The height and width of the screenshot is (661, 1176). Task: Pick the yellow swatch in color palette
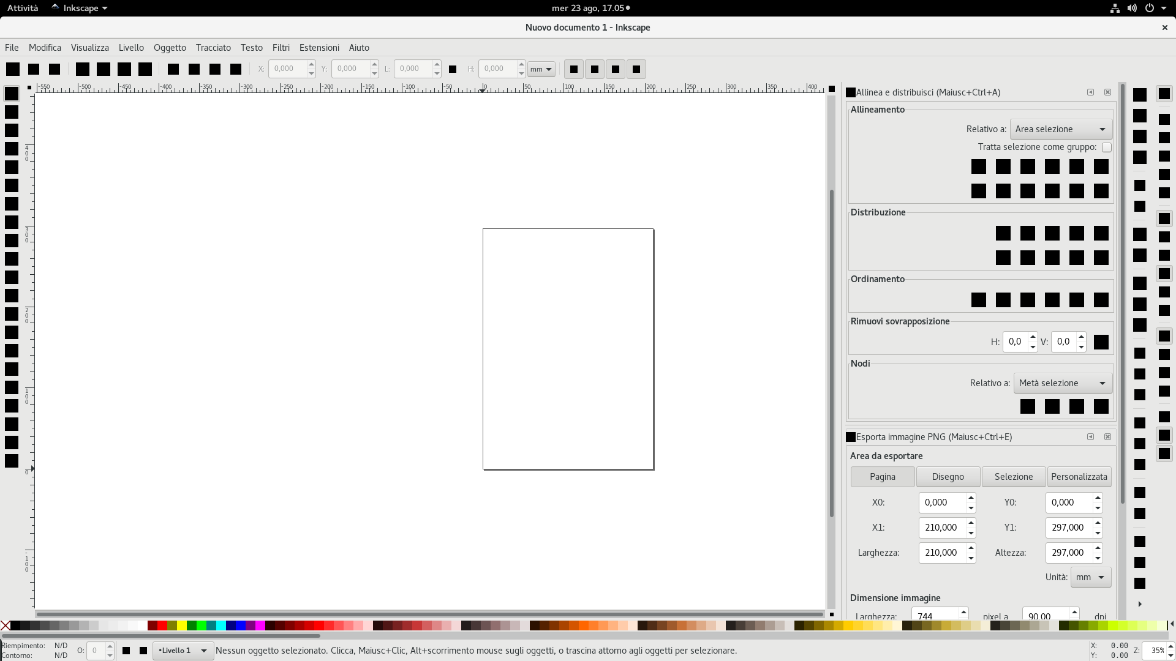click(182, 625)
